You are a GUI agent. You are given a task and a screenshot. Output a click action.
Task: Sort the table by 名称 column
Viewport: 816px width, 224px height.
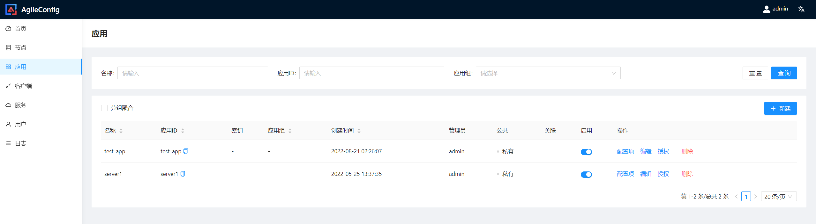pyautogui.click(x=121, y=131)
